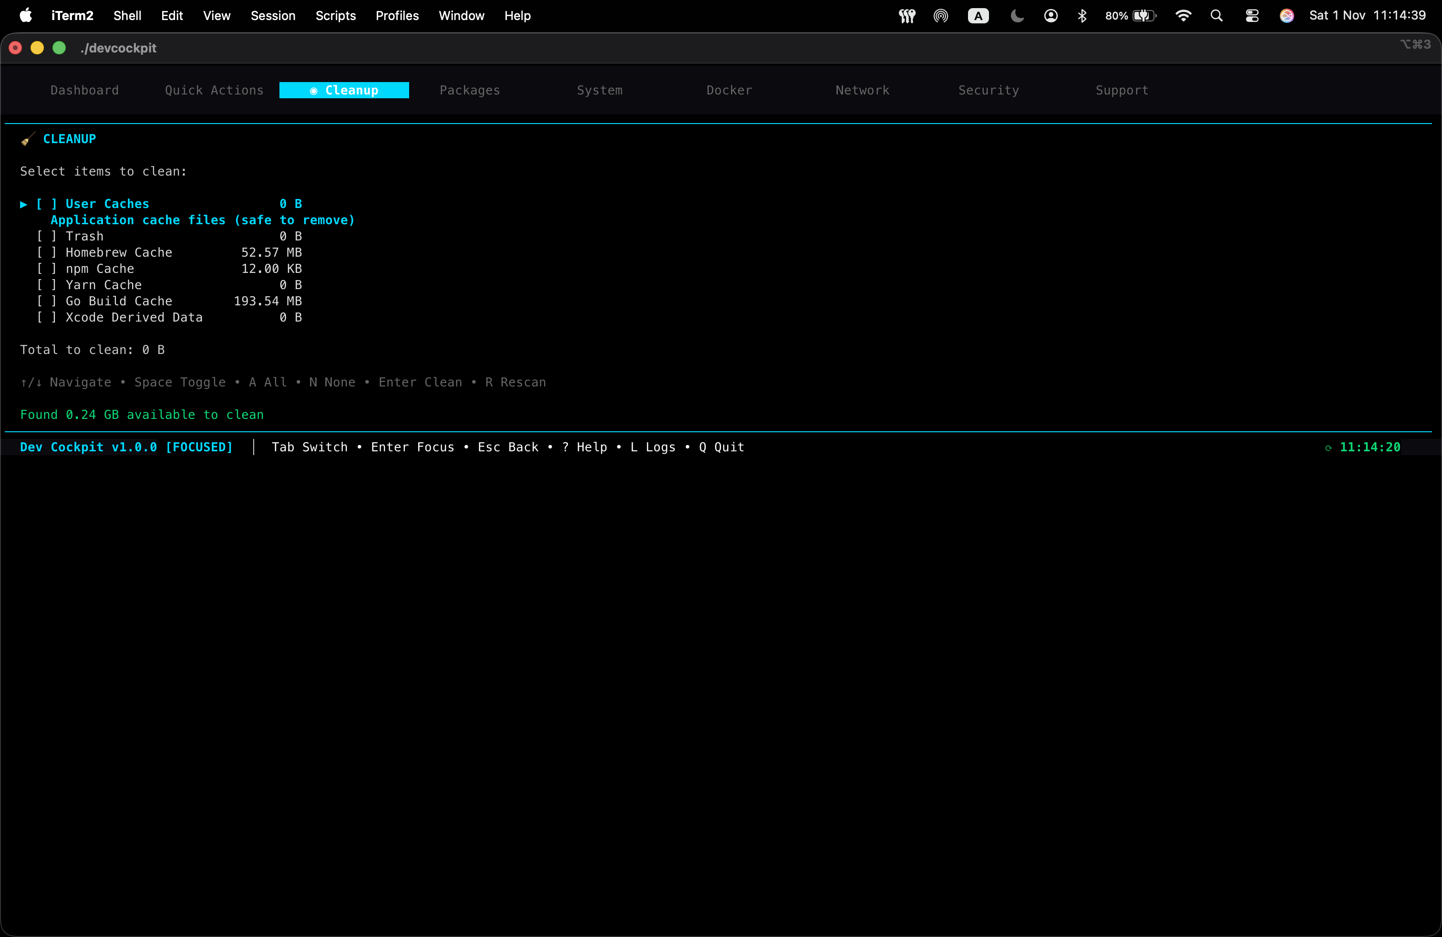The width and height of the screenshot is (1442, 937).
Task: Click Q Quit in the status bar
Action: click(x=721, y=448)
